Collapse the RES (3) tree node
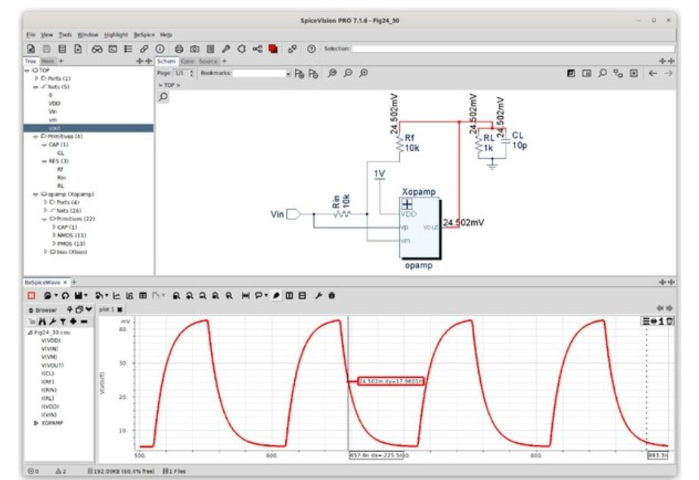 [x=44, y=161]
